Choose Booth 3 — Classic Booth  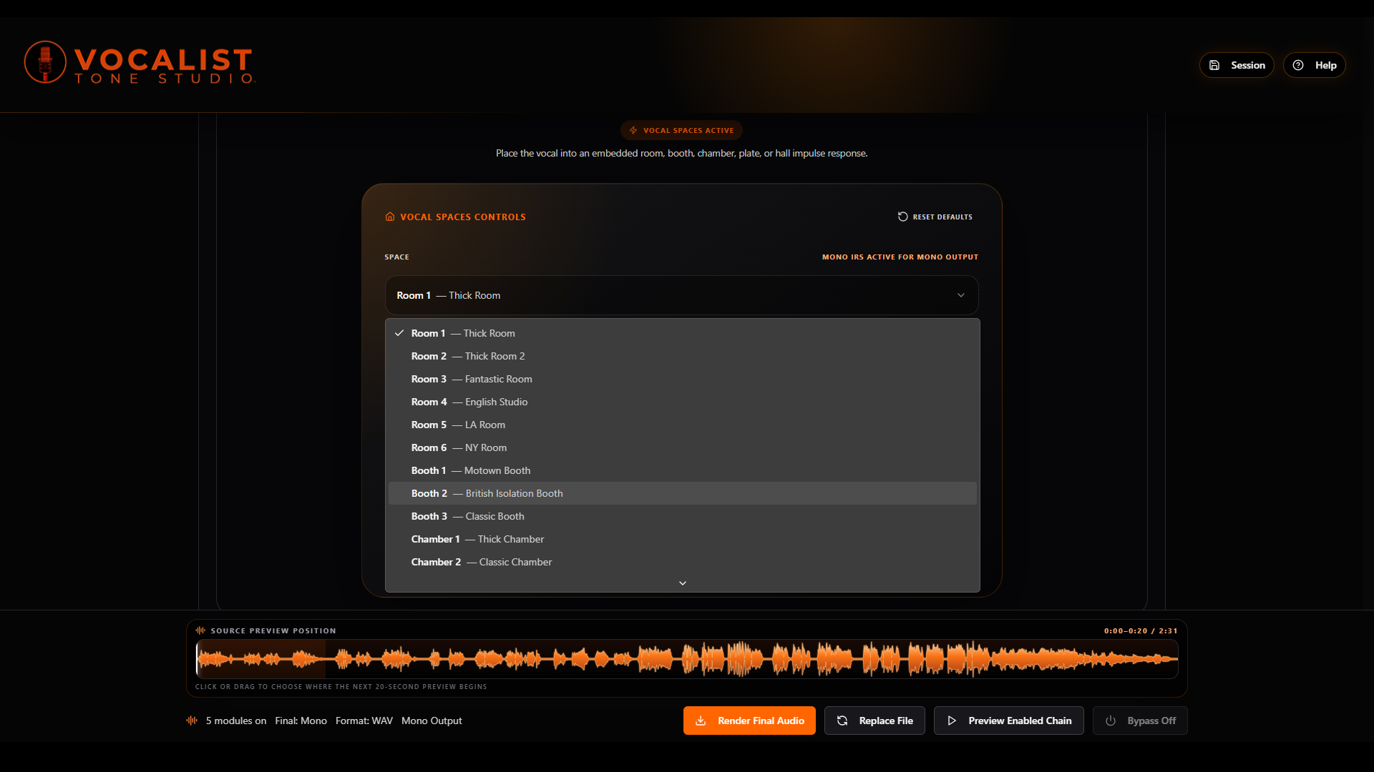pyautogui.click(x=683, y=516)
